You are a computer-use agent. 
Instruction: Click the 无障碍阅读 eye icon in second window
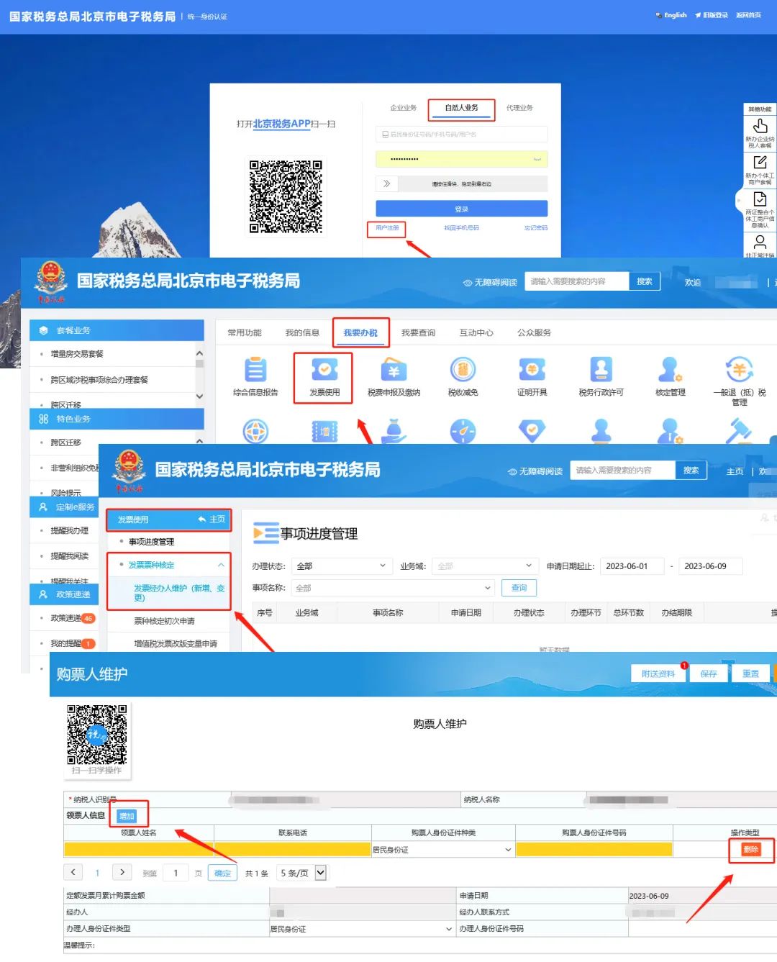coord(468,283)
